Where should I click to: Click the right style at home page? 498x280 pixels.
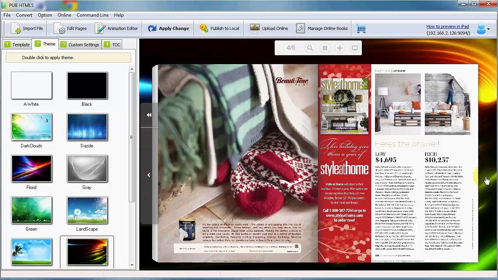point(398,163)
